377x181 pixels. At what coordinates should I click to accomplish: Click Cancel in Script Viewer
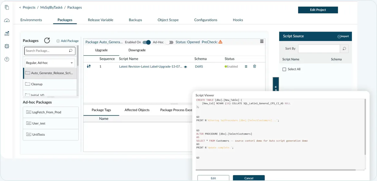[249, 178]
